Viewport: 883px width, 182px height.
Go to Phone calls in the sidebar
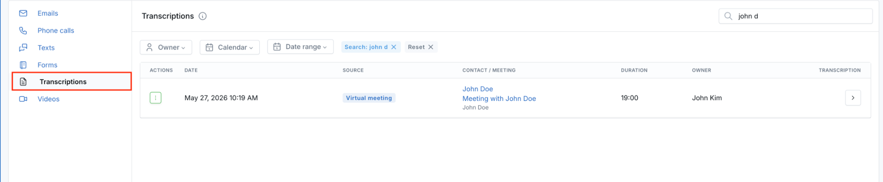pyautogui.click(x=56, y=30)
